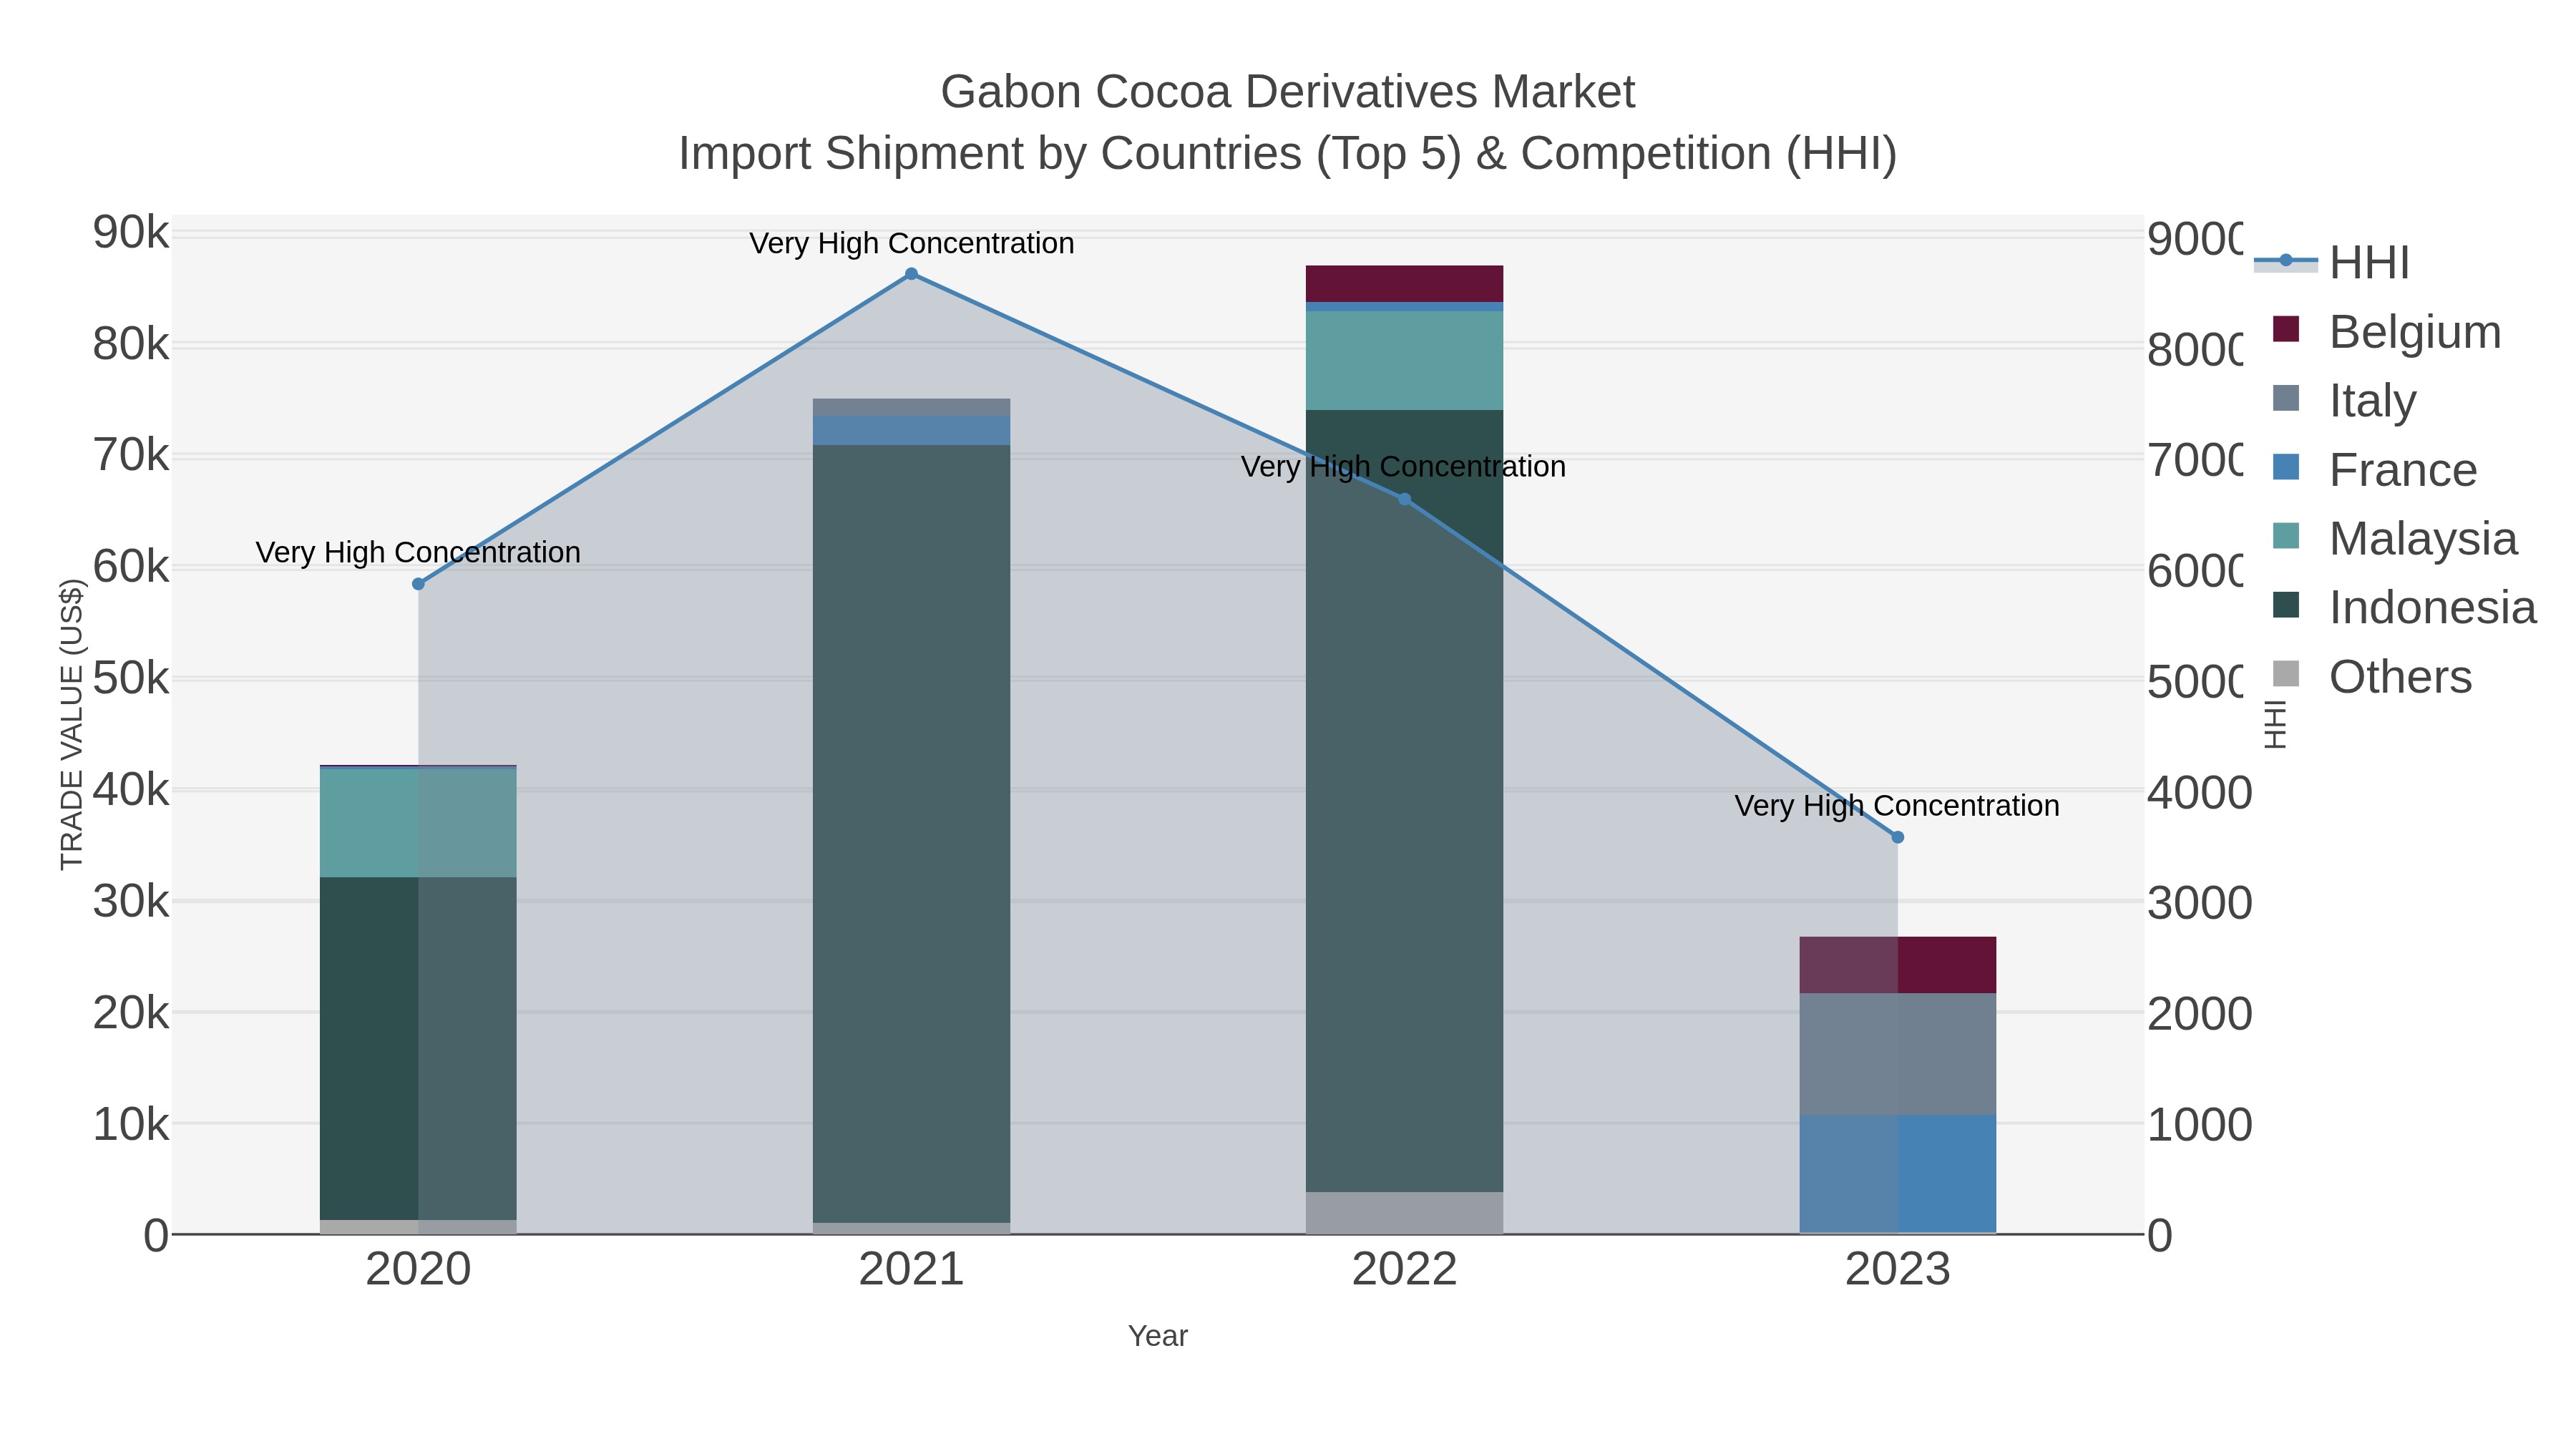The height and width of the screenshot is (1449, 2576).
Task: Click the 2023 x-axis label
Action: (x=1898, y=1270)
